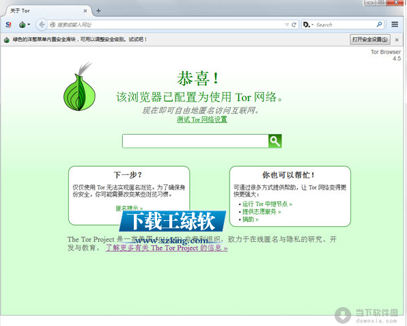Click the green magnifier search button
This screenshot has height=326, width=407.
[275, 141]
